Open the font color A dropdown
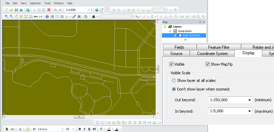 pos(120,129)
